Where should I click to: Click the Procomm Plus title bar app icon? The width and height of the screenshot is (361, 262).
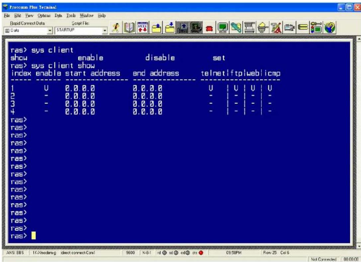coord(6,7)
